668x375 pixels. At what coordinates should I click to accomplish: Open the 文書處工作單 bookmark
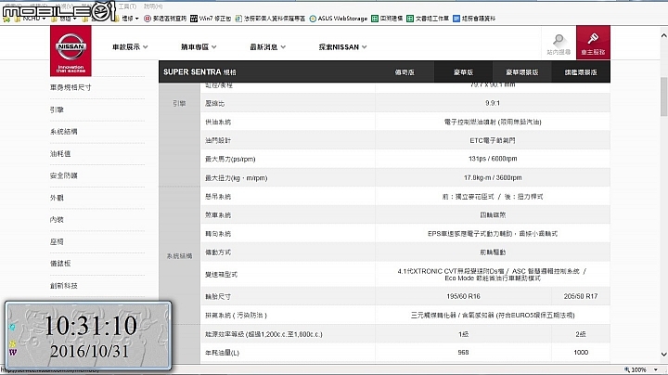(x=428, y=19)
